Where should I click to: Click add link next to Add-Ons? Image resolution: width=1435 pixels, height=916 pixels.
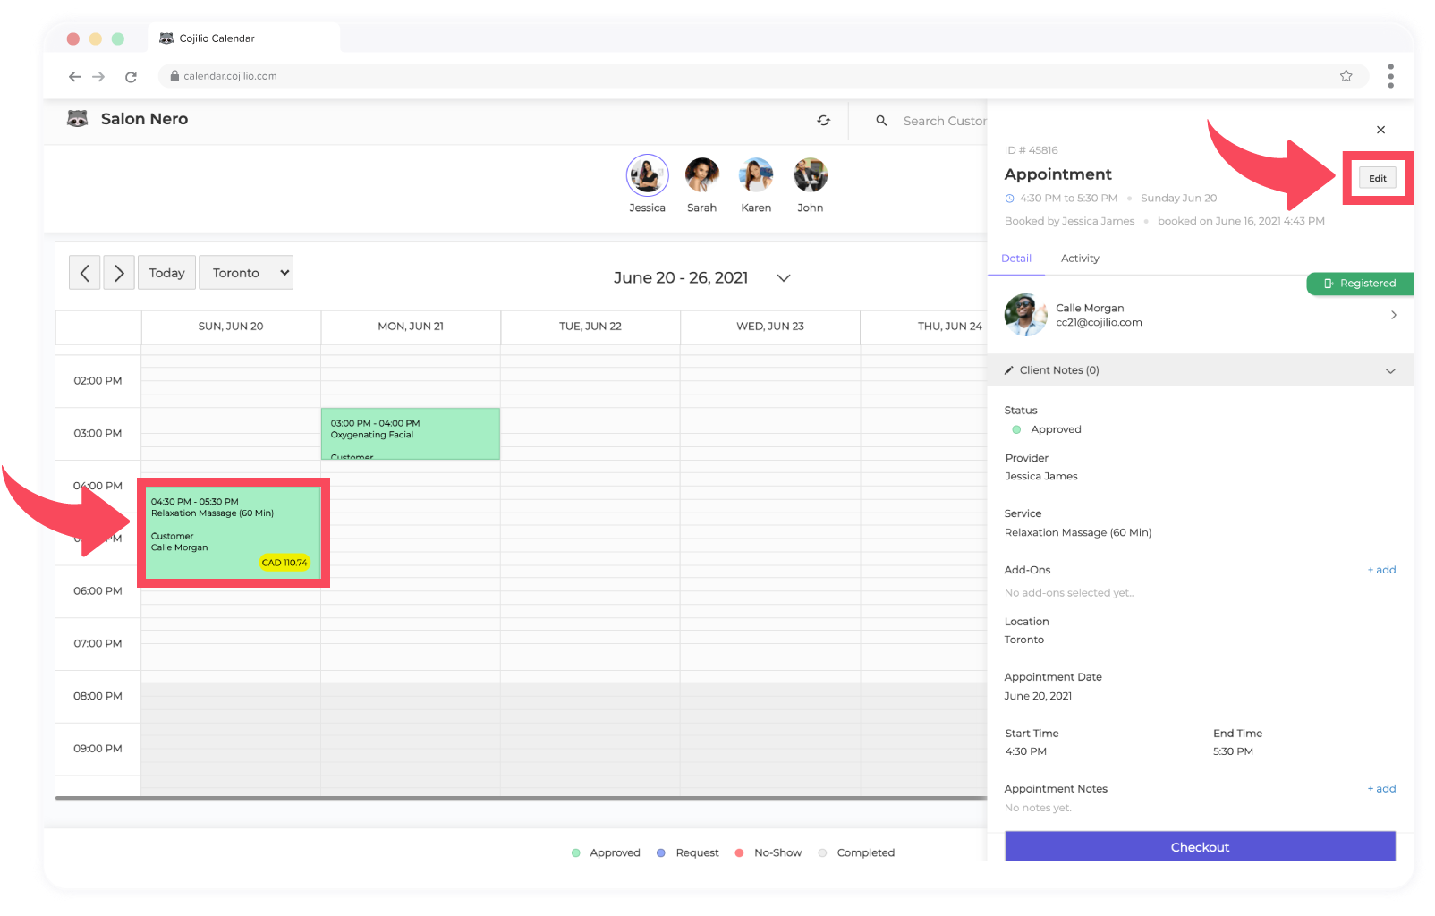point(1382,570)
